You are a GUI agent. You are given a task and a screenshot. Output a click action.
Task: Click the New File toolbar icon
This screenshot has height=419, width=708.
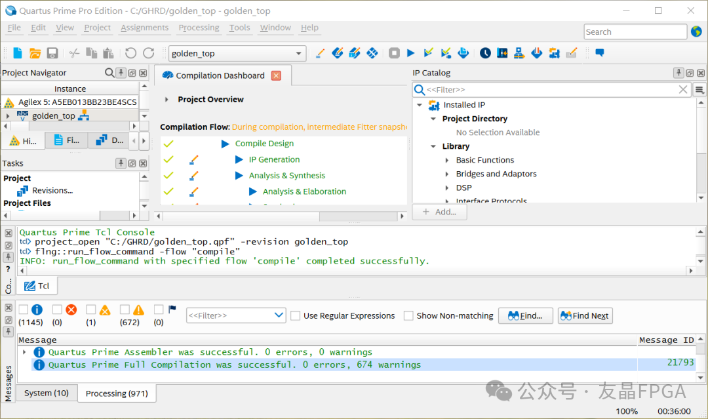(x=18, y=53)
